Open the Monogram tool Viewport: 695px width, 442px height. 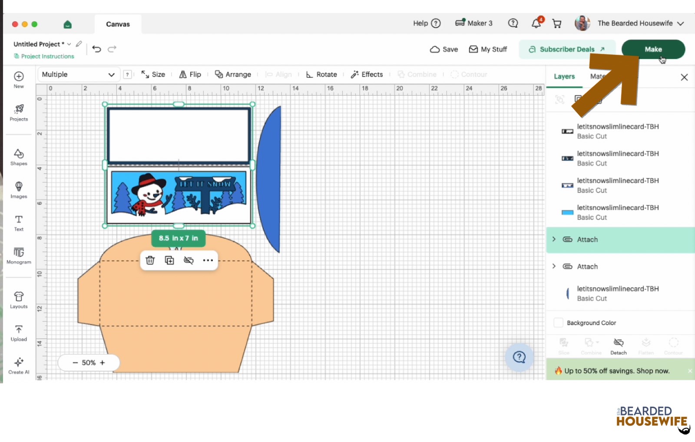(x=19, y=256)
